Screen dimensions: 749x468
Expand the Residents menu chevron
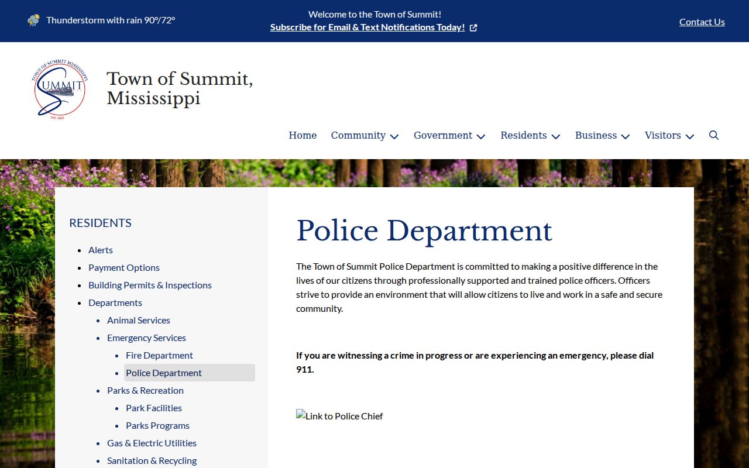click(x=556, y=136)
